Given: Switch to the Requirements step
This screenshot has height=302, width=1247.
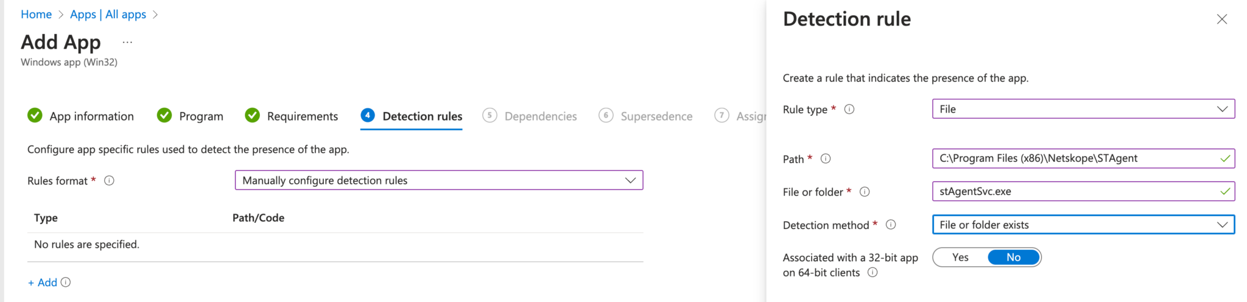Looking at the screenshot, I should click(292, 116).
